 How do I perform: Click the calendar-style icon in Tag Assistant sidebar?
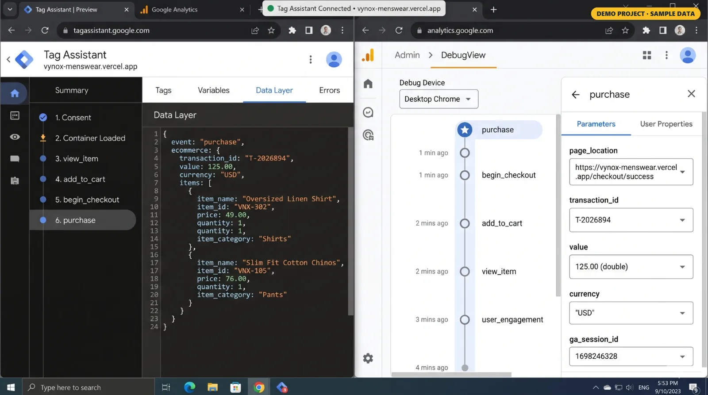tap(15, 115)
